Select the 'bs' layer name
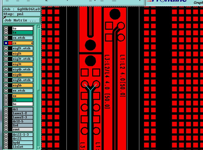Viewport: 203px width, 150px height. [x=22, y=100]
